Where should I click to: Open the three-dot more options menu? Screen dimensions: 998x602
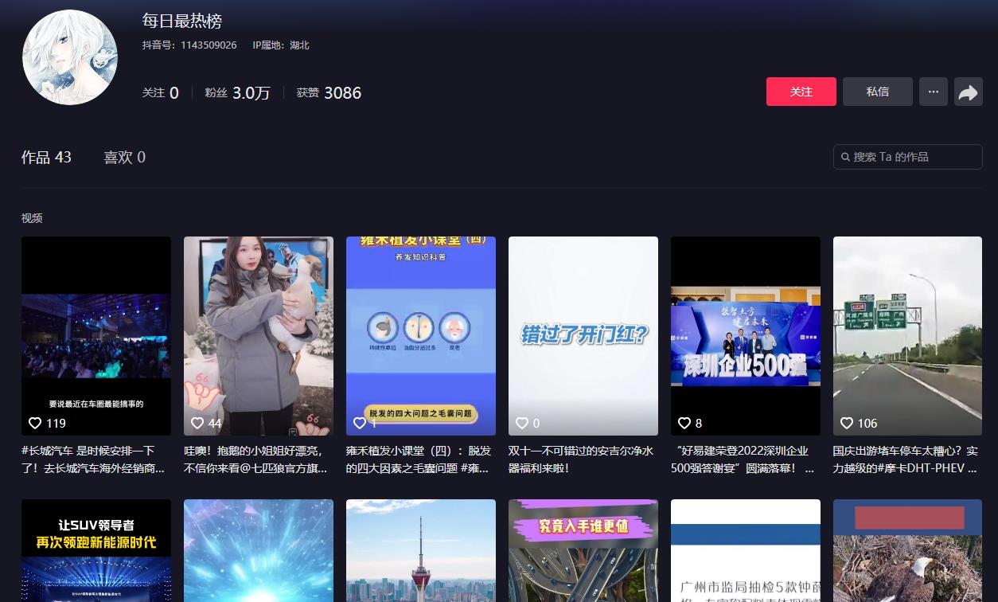point(933,92)
